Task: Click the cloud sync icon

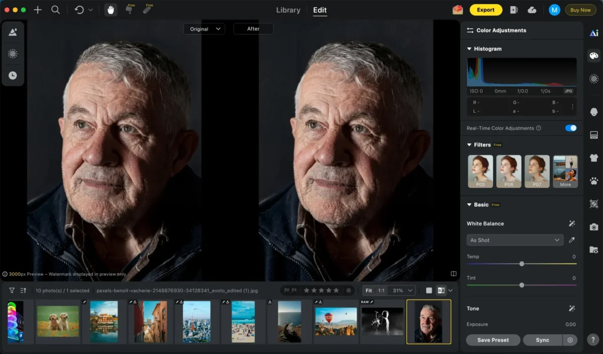Action: tap(532, 10)
